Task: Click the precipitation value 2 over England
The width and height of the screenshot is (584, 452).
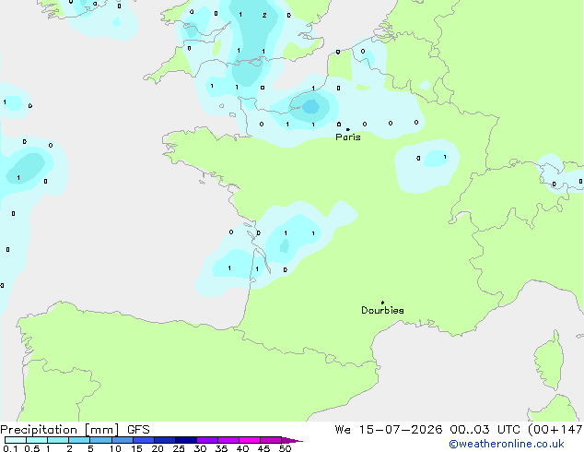Action: [x=264, y=16]
